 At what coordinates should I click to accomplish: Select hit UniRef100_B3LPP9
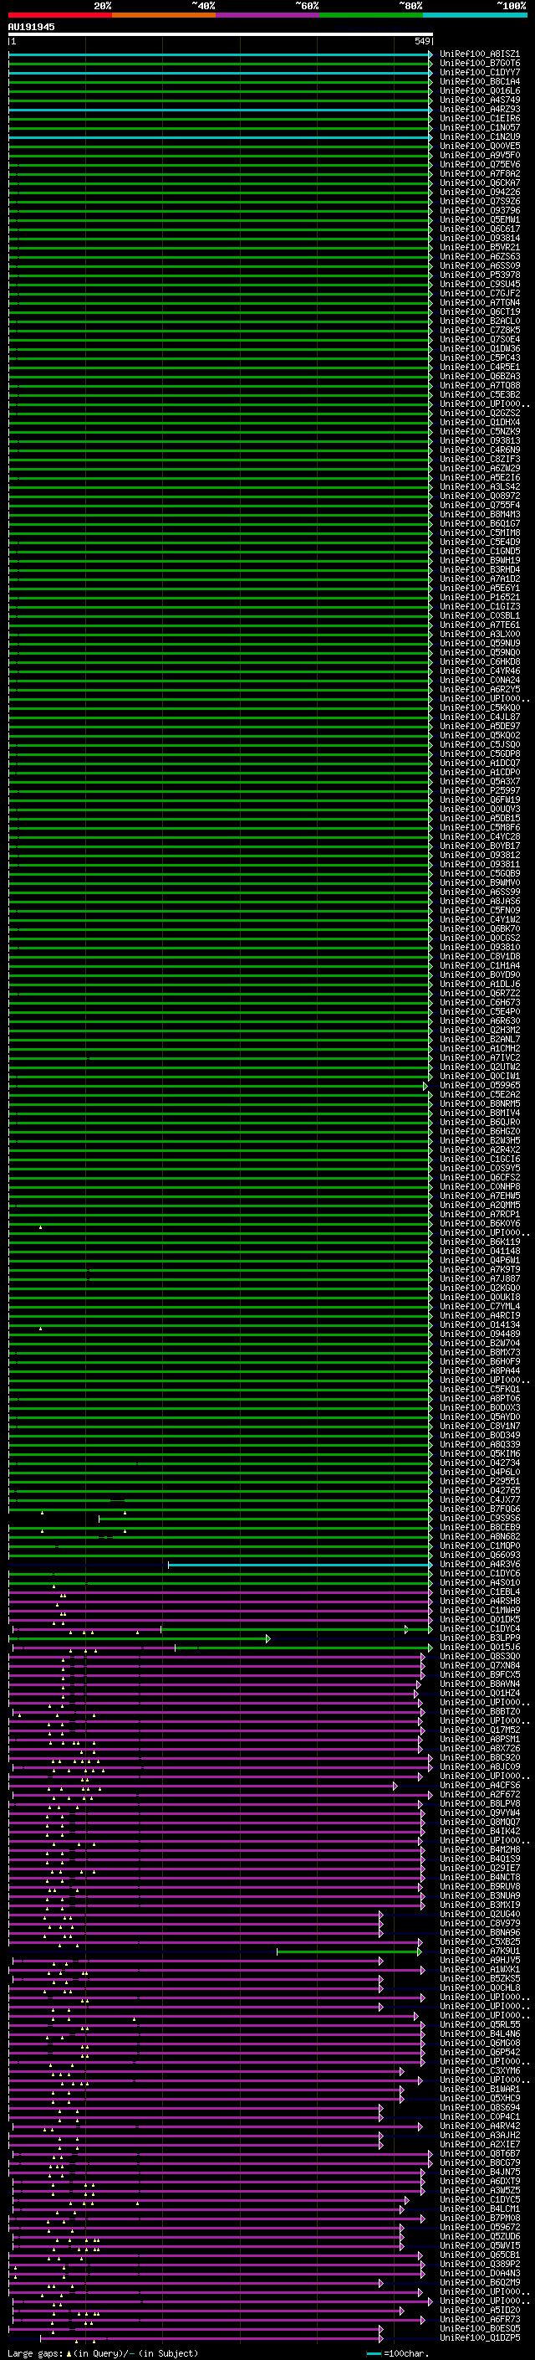[479, 1638]
